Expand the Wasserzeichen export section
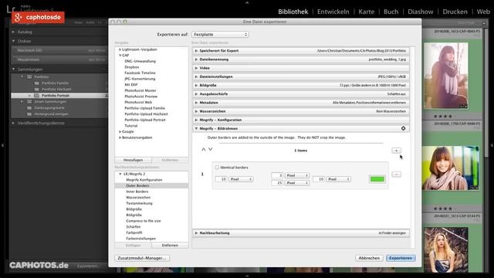 [x=196, y=111]
